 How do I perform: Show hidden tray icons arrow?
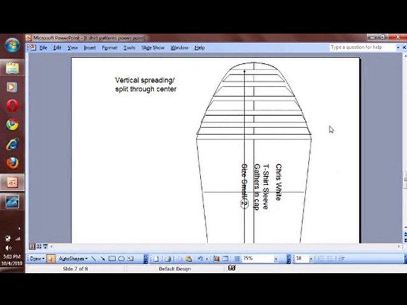[x=19, y=228]
